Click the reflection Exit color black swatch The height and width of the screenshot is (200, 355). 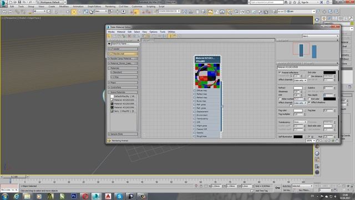click(x=329, y=73)
